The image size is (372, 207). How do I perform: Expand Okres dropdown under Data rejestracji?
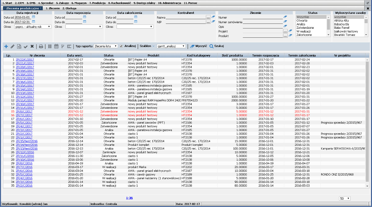33,27
